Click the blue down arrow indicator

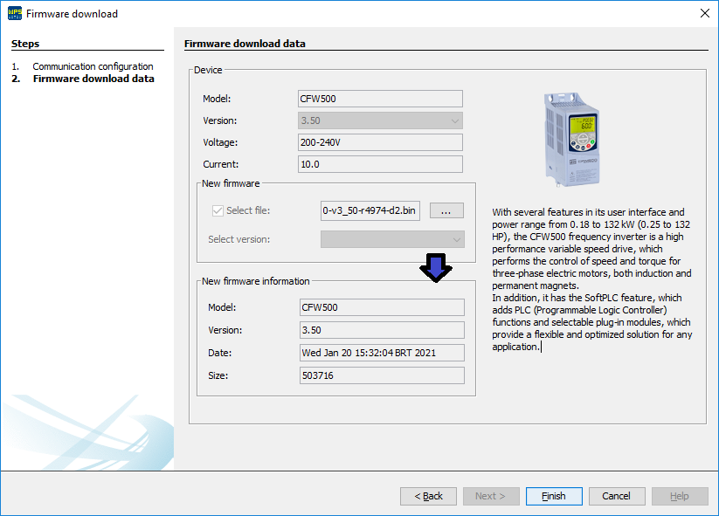(x=436, y=267)
